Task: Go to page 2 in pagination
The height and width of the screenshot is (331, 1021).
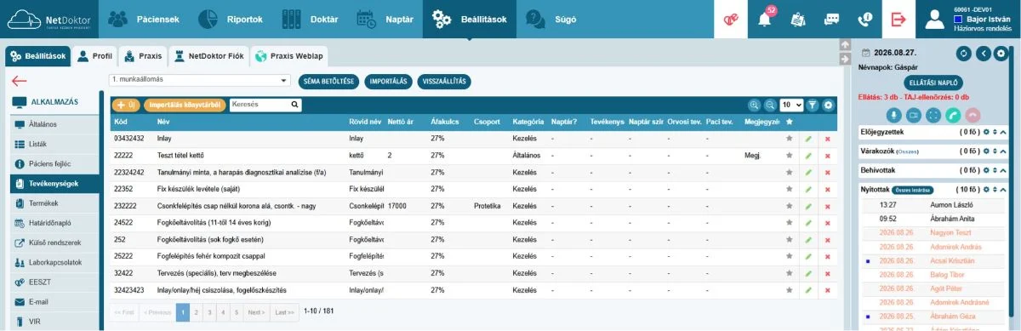Action: [197, 312]
